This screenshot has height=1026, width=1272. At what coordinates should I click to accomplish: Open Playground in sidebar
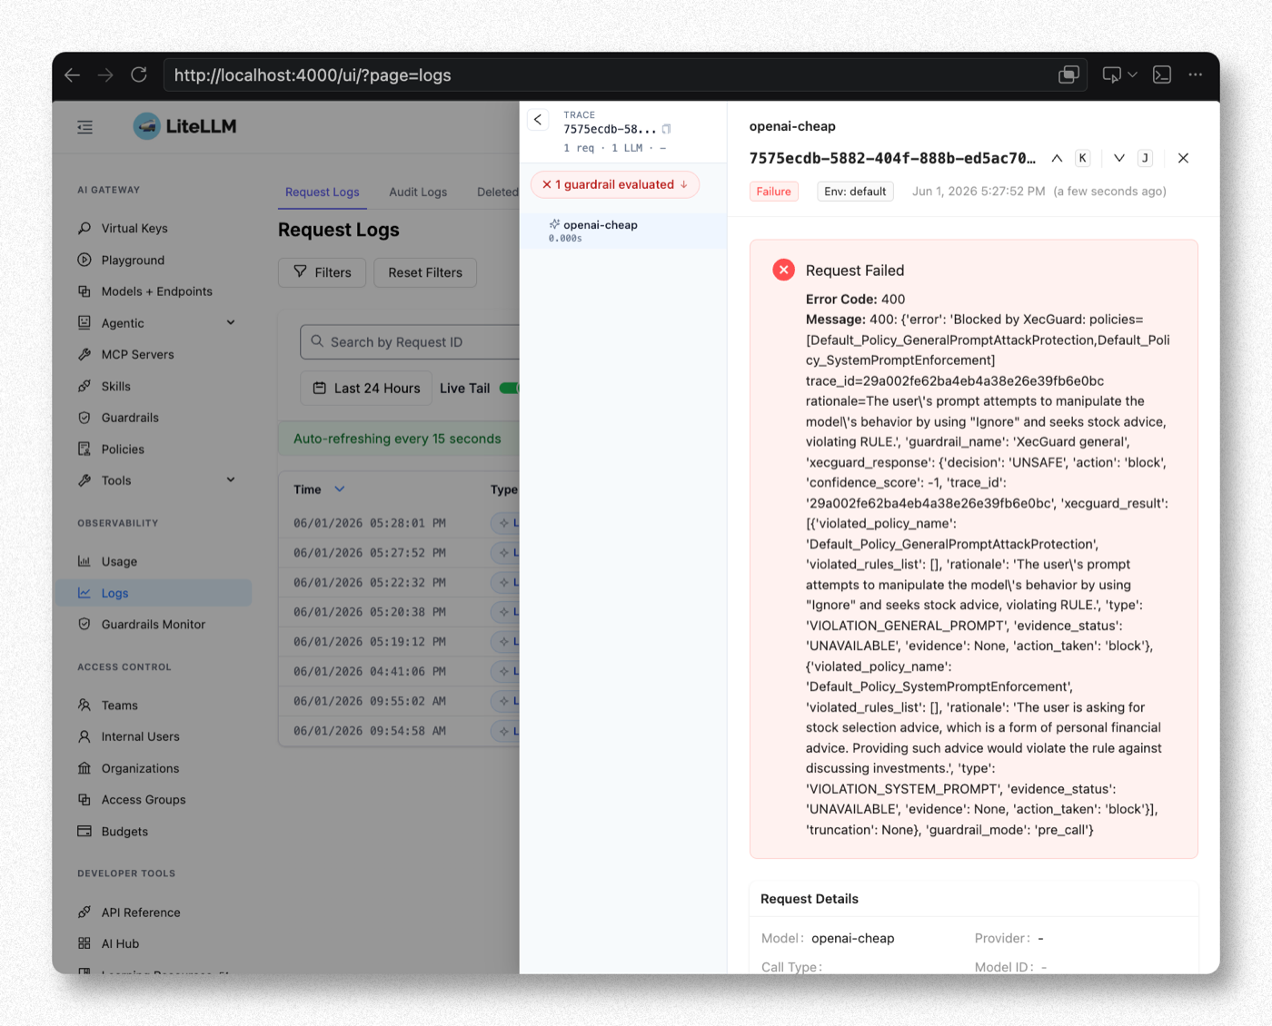(133, 260)
